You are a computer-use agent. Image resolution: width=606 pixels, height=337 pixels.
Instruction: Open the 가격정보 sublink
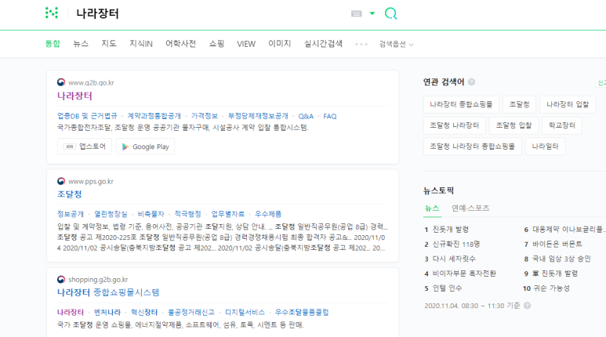[x=205, y=116]
